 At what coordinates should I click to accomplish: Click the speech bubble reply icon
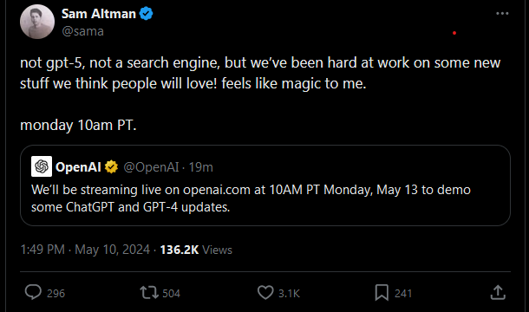[x=33, y=292]
